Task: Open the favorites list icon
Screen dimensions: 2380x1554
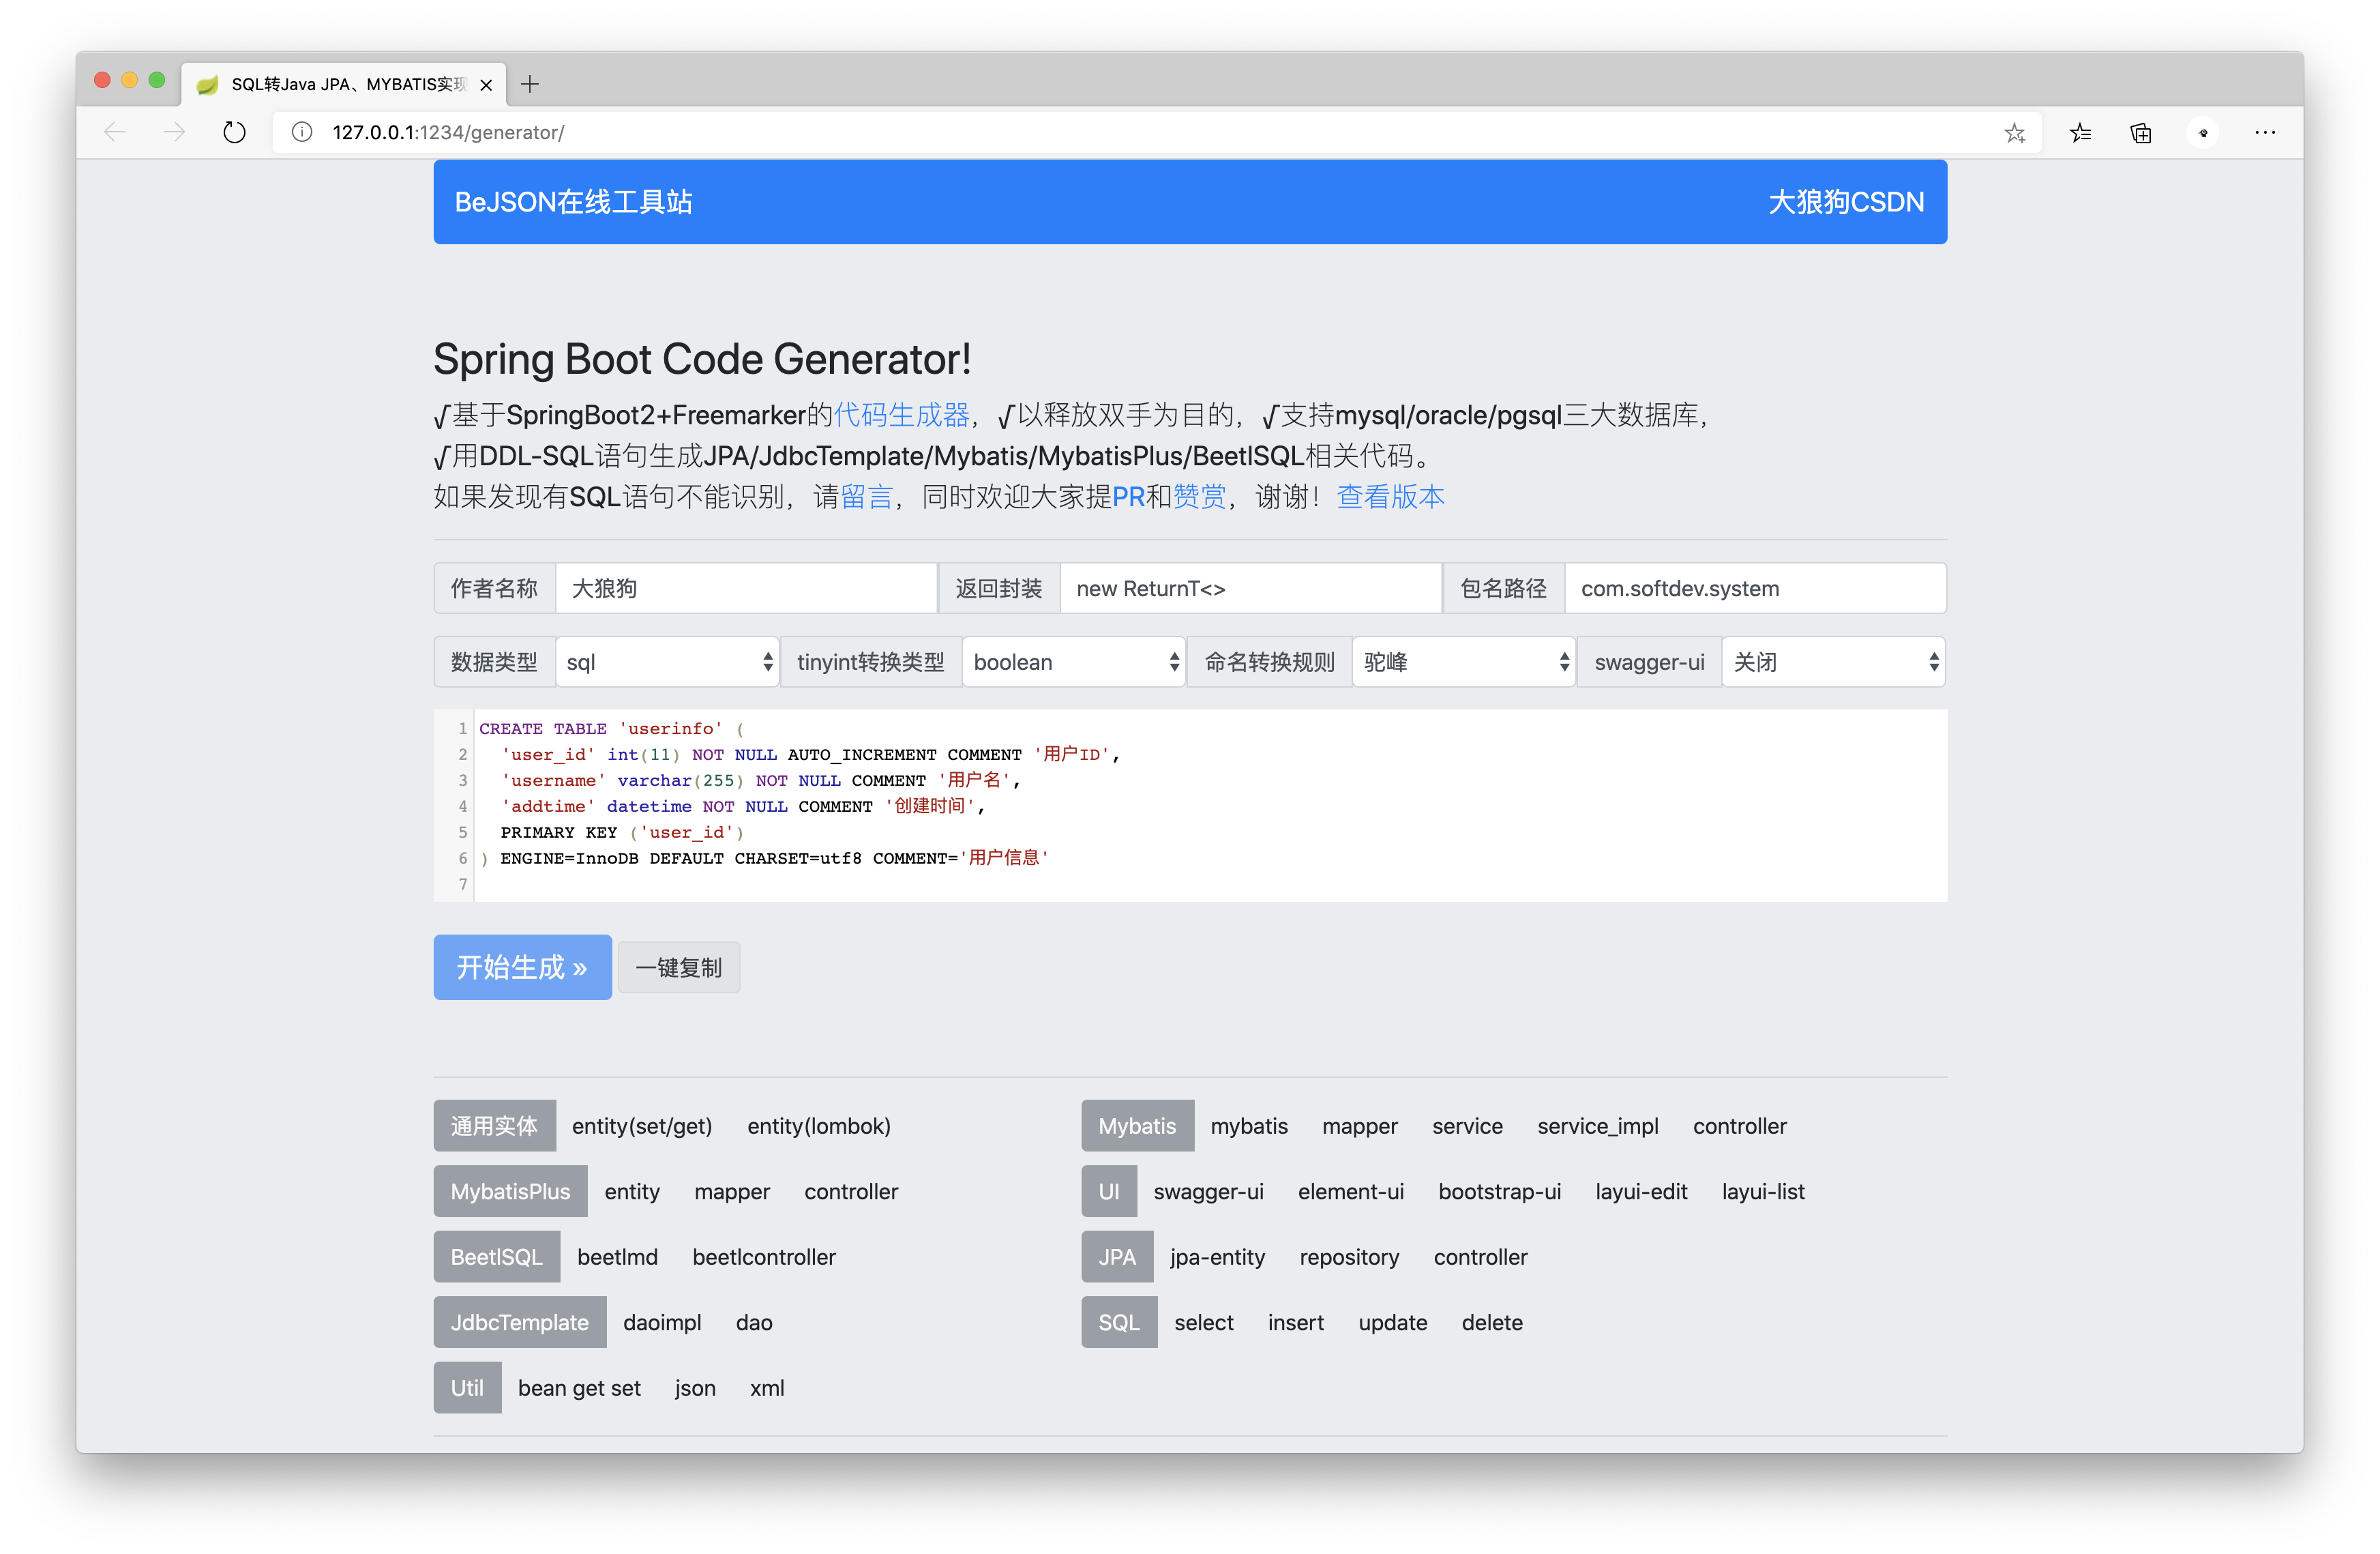Action: coord(2081,132)
